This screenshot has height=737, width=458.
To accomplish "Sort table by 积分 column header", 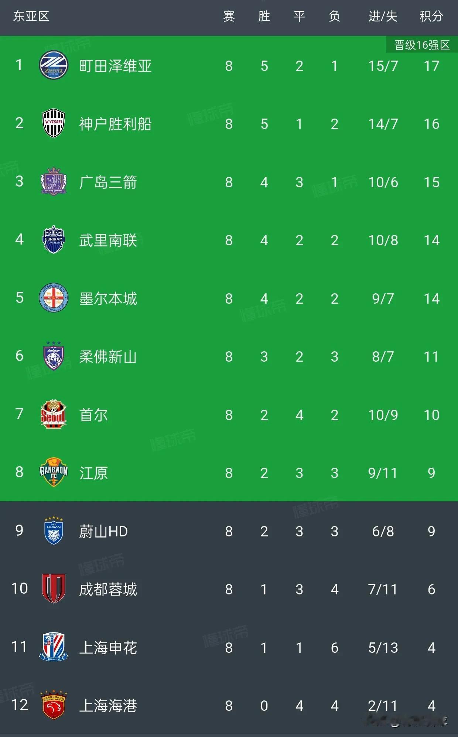I will (x=431, y=16).
